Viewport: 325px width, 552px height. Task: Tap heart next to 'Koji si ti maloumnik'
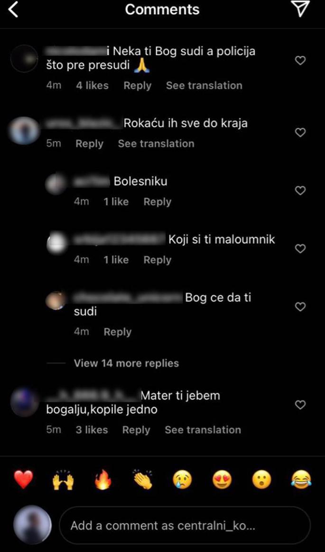point(300,249)
